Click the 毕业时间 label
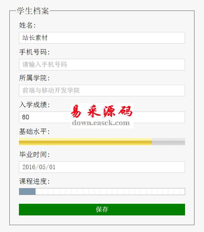204x232 pixels. coord(34,155)
